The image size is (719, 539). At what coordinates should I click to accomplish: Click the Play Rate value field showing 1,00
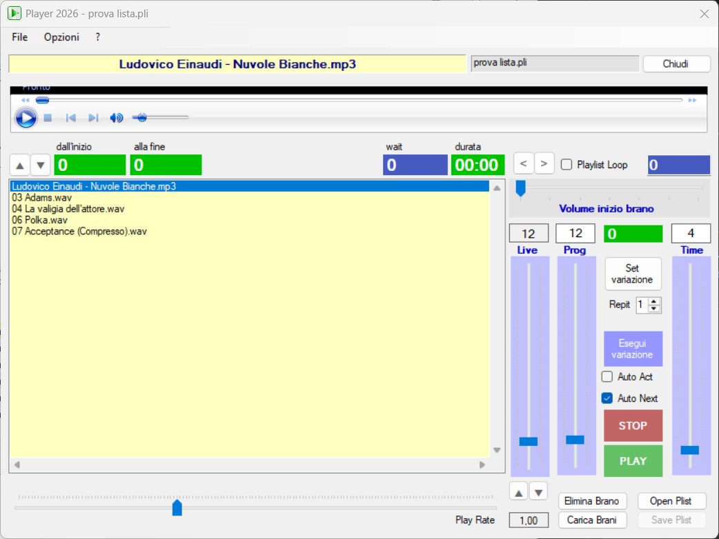click(529, 520)
